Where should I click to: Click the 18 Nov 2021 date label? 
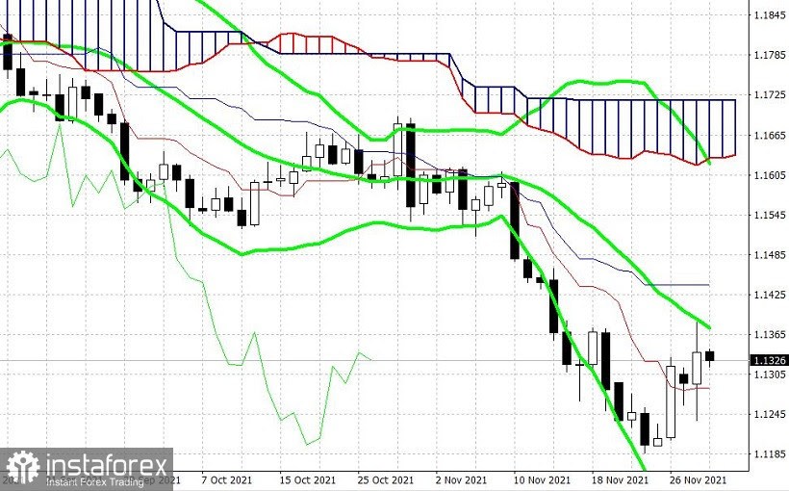coord(620,479)
